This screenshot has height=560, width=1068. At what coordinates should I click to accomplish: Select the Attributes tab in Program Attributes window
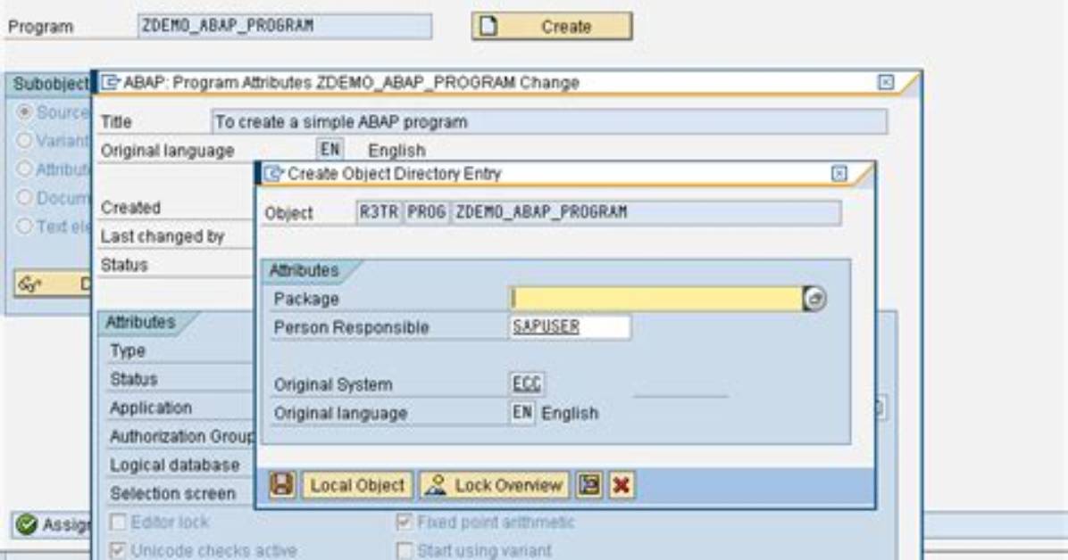141,322
